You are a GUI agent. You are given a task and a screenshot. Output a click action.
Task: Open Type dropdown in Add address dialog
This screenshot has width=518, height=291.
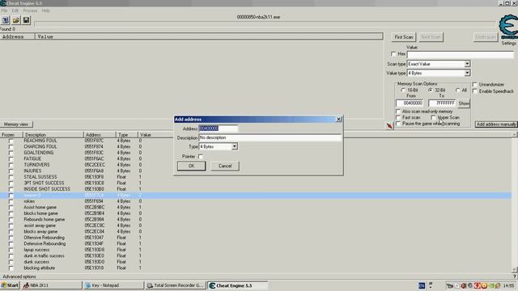pyautogui.click(x=234, y=146)
